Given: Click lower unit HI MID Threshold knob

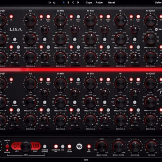Looking at the screenshot, I should tap(90, 121).
